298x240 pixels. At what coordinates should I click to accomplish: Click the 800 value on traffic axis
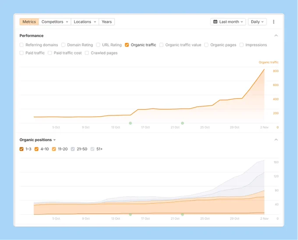276,71
